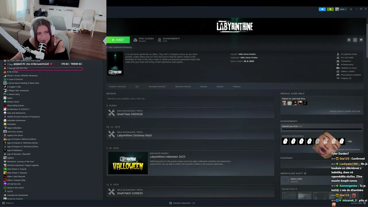Open download status Stahování dokončeno
Image resolution: width=368 pixels, height=207 pixels.
tap(182, 203)
